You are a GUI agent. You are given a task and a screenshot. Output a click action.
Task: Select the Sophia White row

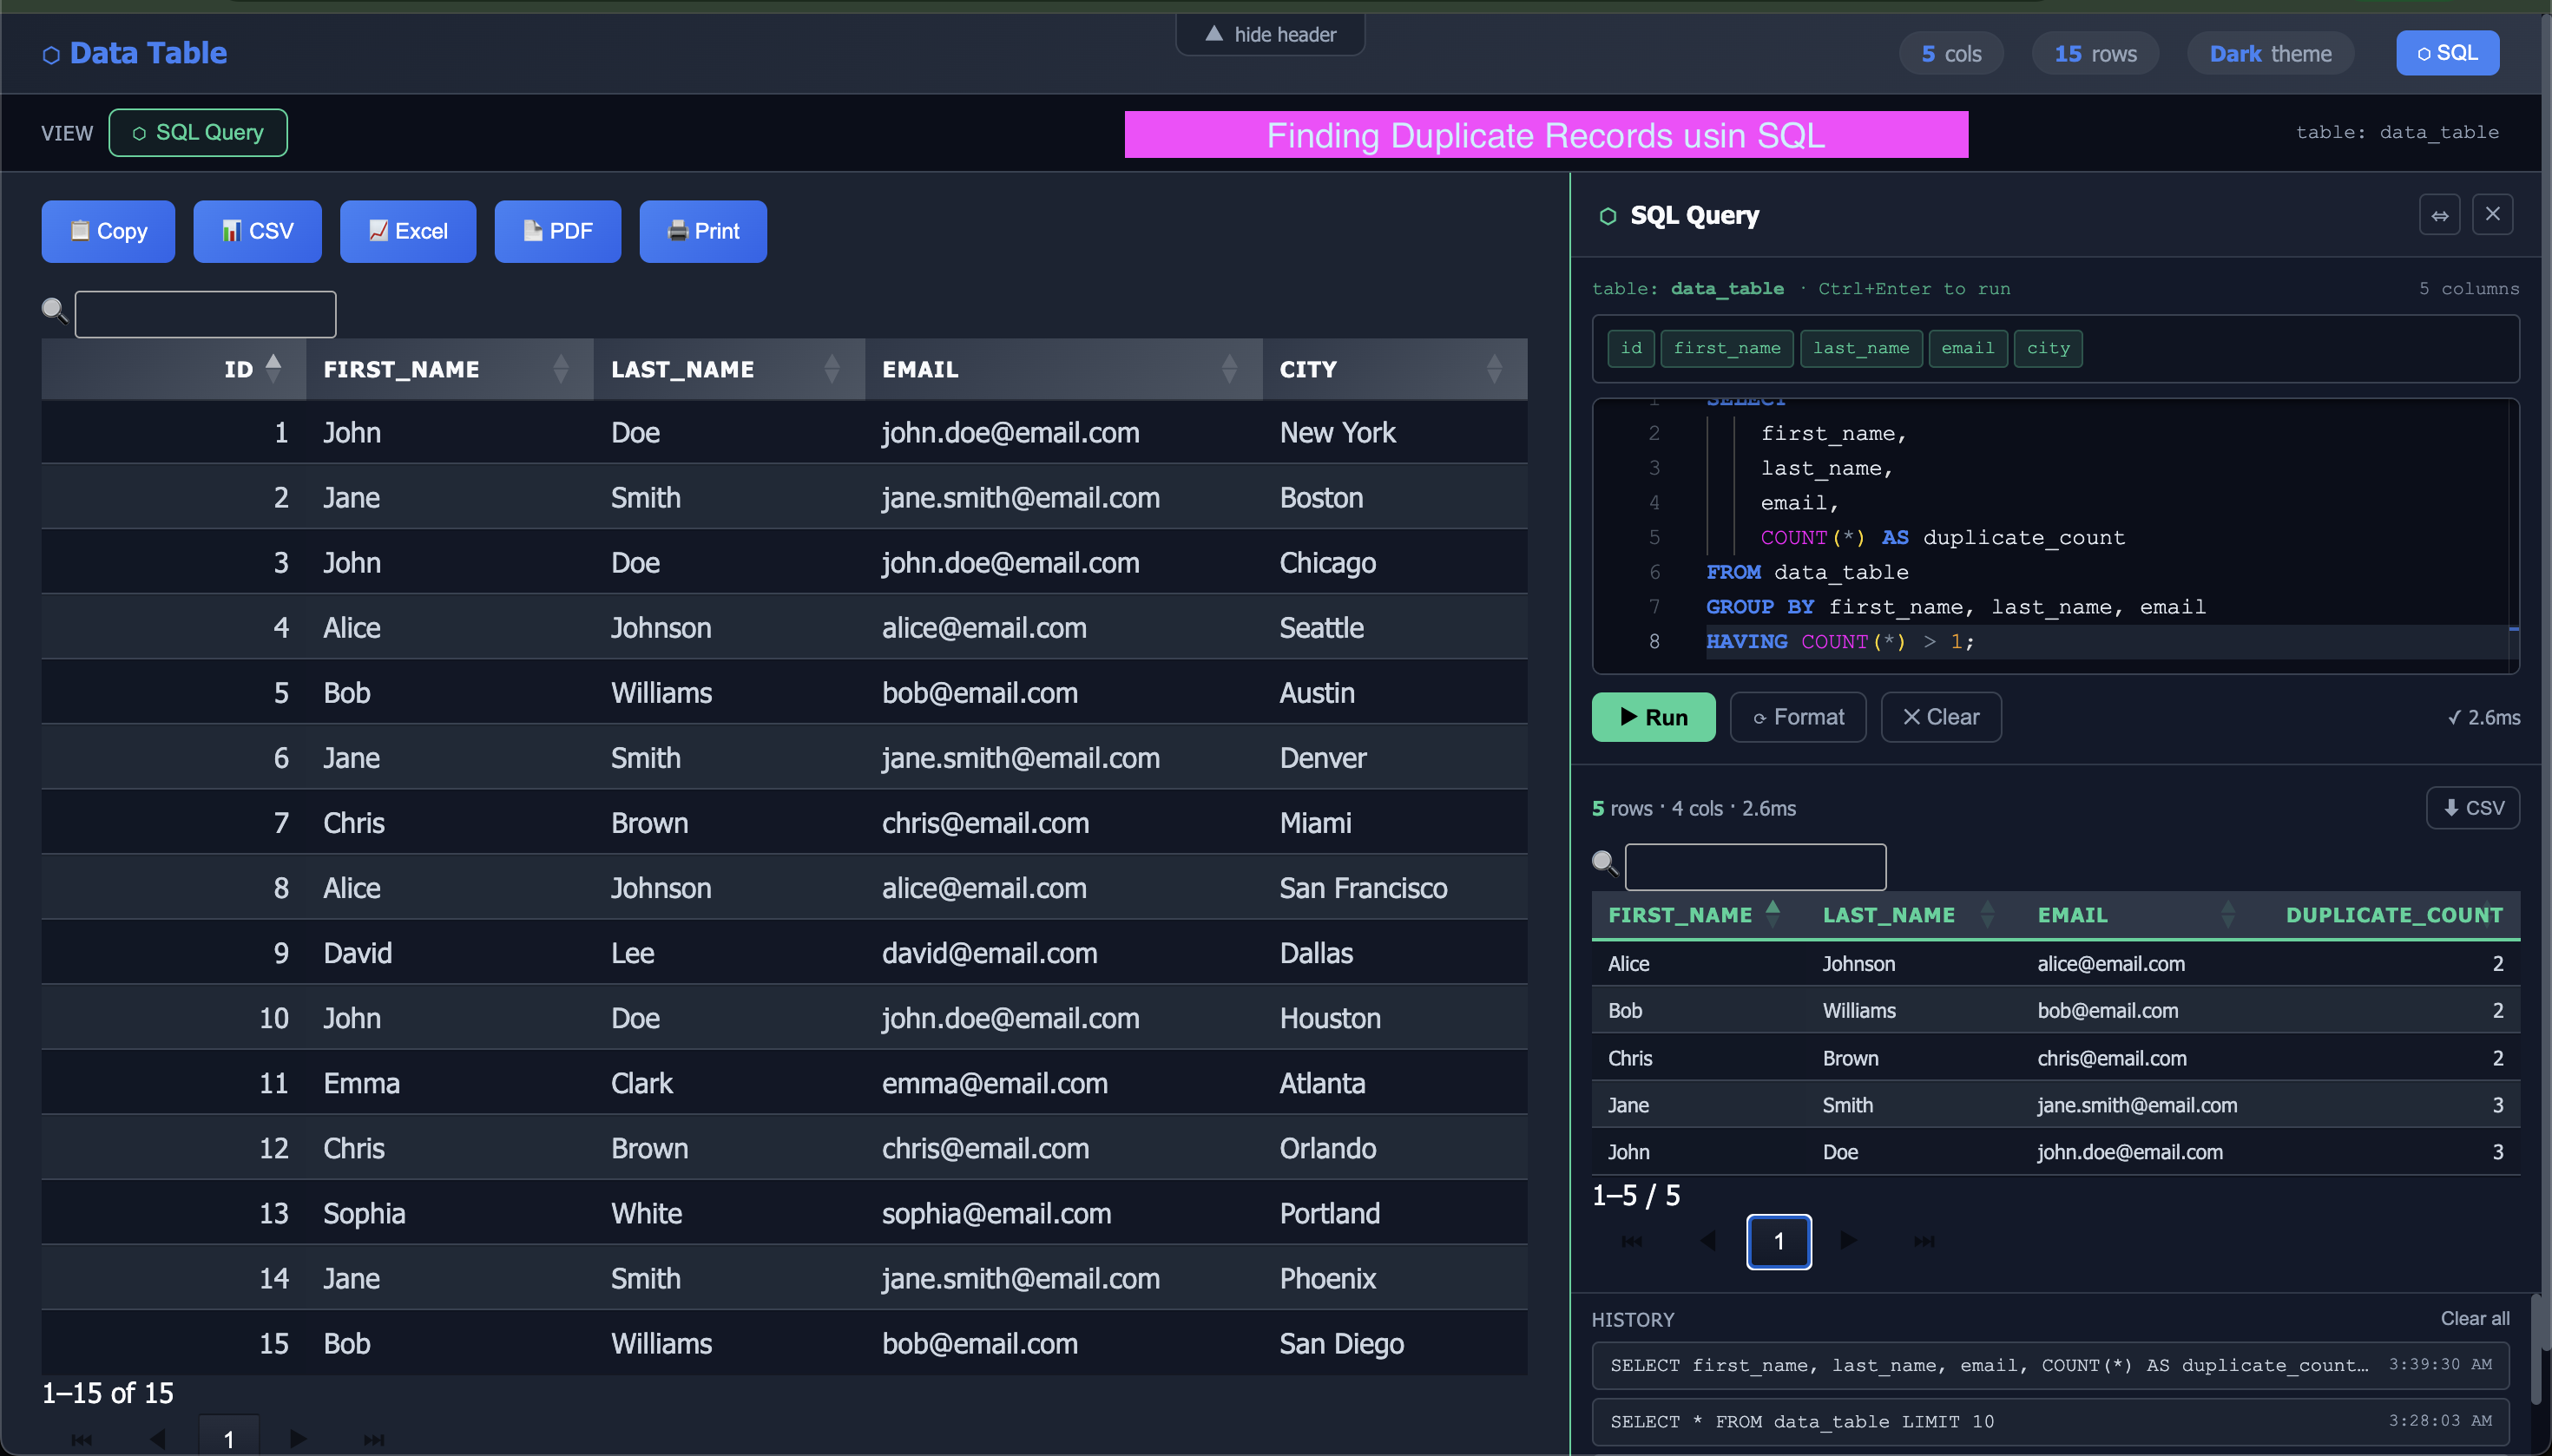coord(785,1213)
